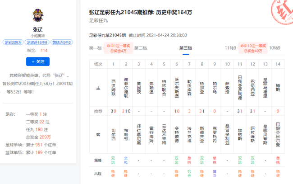Click home team 西汉姆联 in match 1

click(x=114, y=88)
